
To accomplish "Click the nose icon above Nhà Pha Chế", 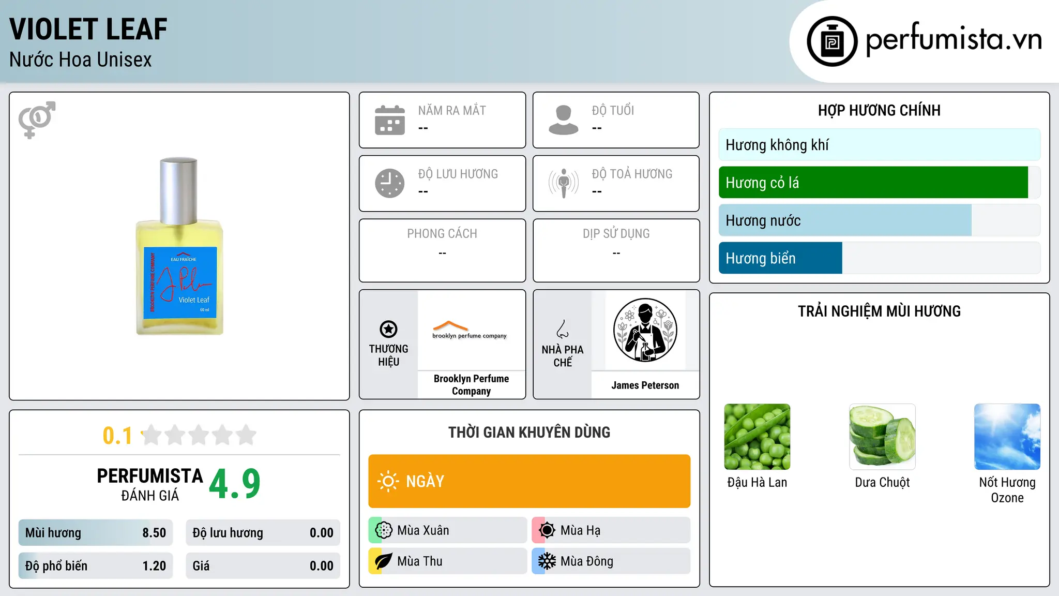I will click(563, 329).
